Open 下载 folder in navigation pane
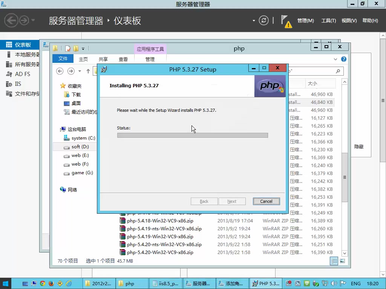 (72, 94)
